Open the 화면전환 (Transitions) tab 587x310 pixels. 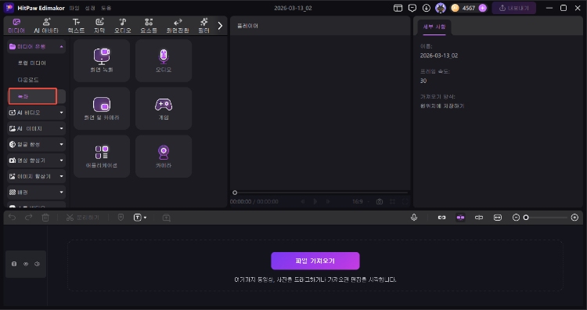(178, 26)
